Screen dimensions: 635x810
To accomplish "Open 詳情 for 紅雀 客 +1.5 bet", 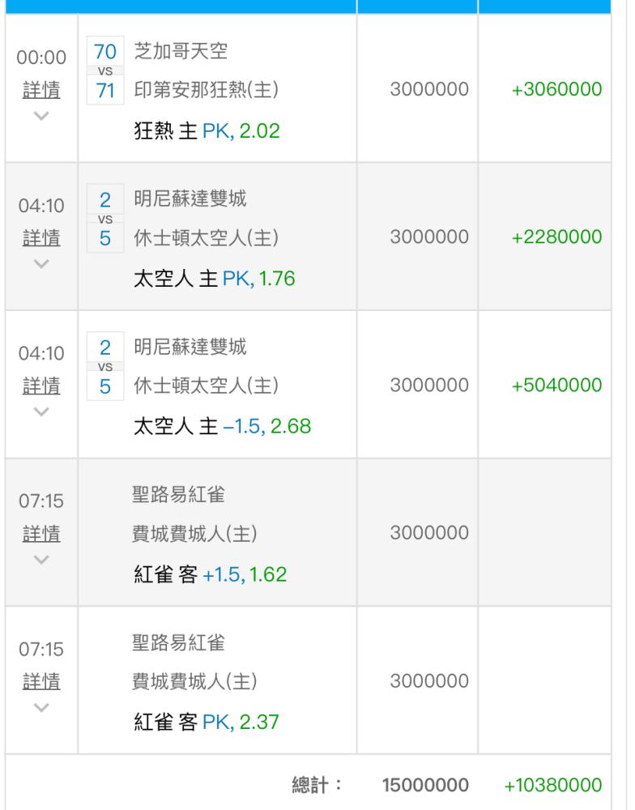I will tap(41, 534).
